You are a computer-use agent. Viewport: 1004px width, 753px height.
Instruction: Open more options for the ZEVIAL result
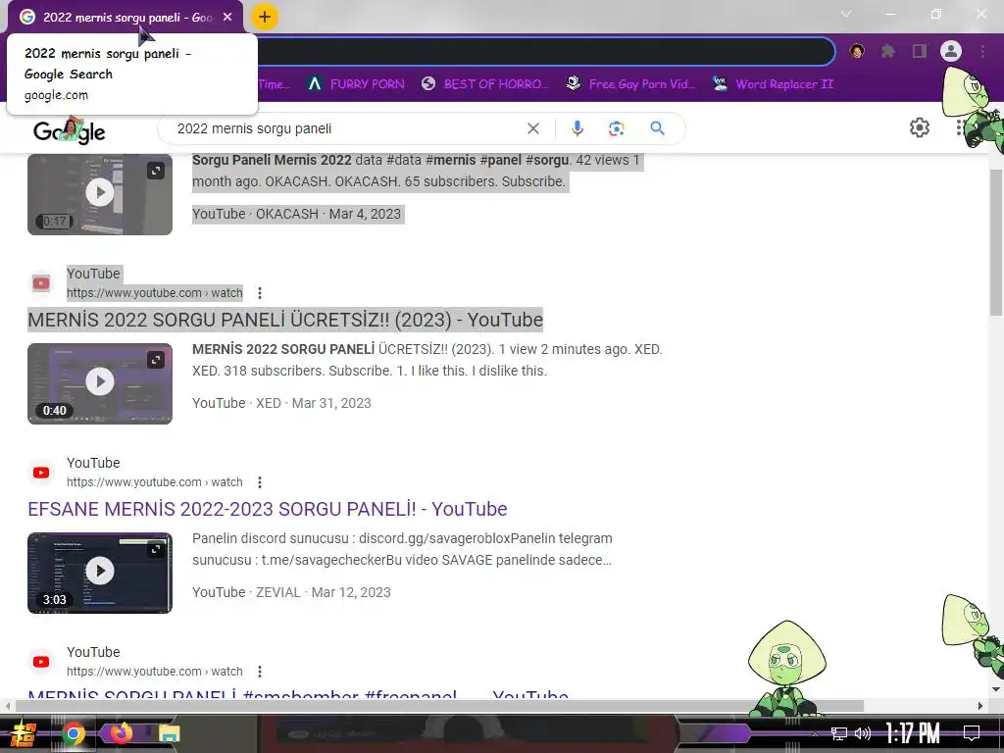pyautogui.click(x=259, y=482)
